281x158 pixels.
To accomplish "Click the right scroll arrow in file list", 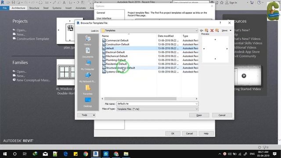I will [x=196, y=99].
